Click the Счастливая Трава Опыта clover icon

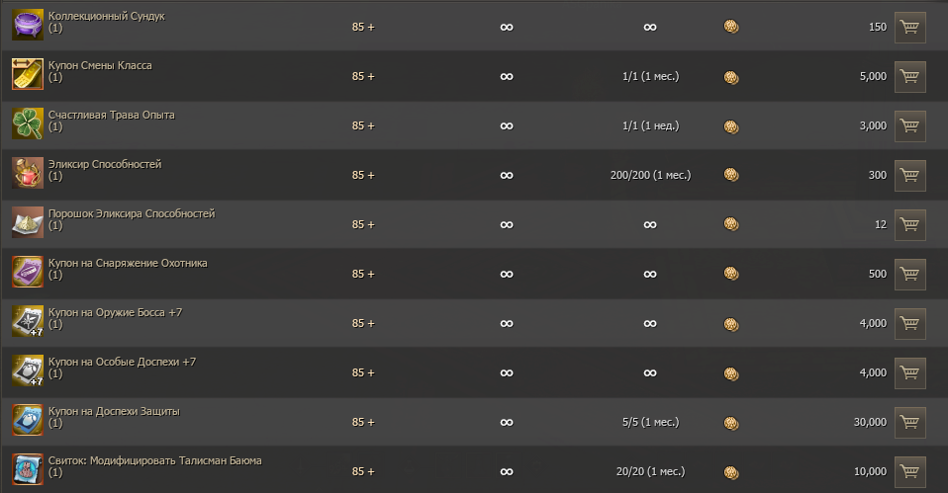tap(27, 123)
